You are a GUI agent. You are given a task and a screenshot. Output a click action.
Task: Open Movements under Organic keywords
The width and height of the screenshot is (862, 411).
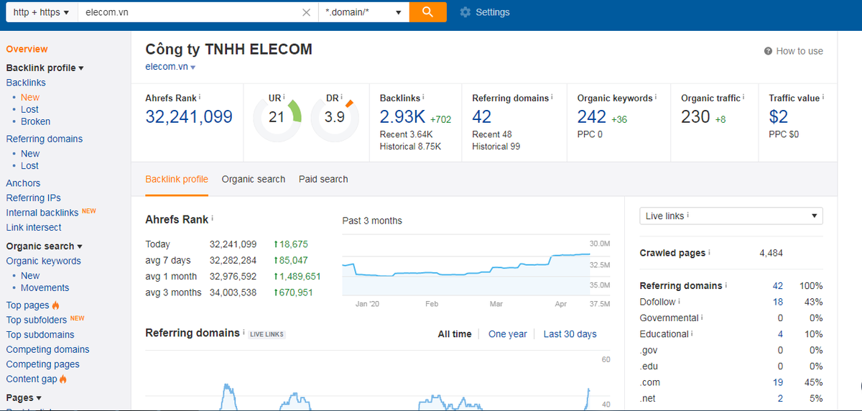45,287
